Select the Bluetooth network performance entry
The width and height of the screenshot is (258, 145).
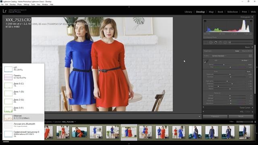tap(23, 125)
